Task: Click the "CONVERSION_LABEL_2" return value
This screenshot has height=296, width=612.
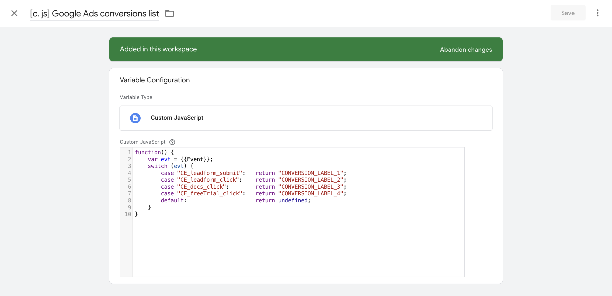Action: [311, 180]
